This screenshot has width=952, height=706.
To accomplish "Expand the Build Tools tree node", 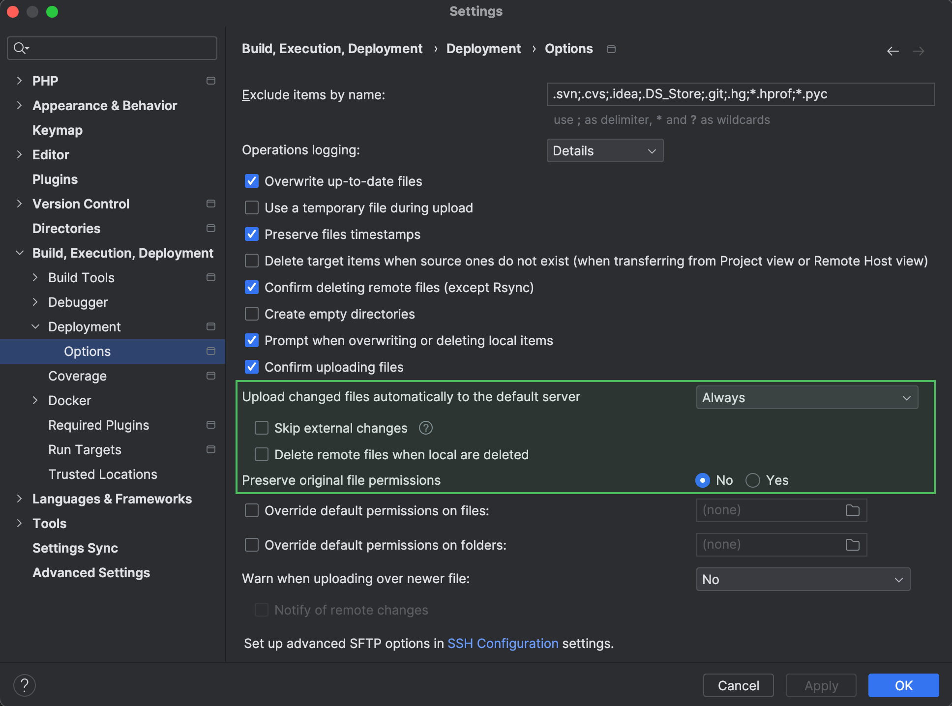I will tap(35, 277).
